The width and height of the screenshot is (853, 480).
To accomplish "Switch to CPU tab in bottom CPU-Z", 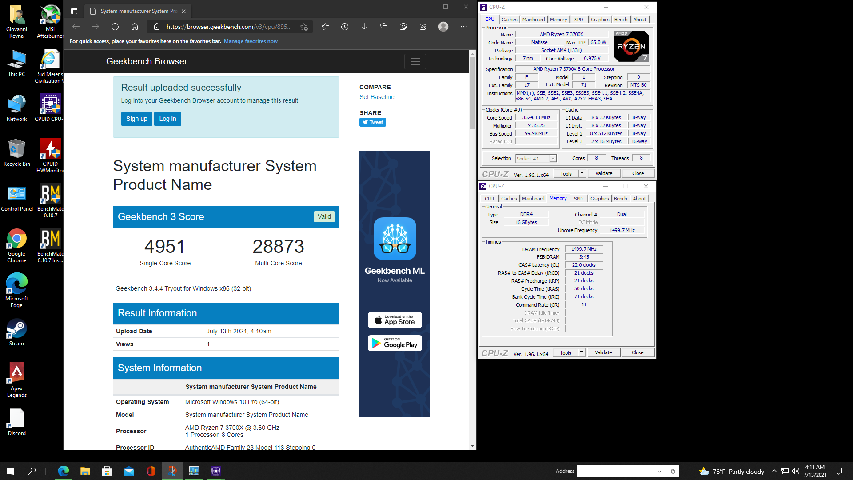I will pyautogui.click(x=489, y=199).
